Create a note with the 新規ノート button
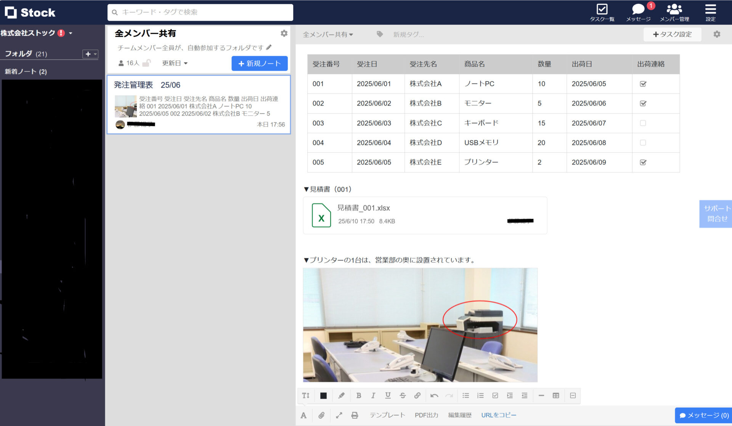 pos(260,63)
